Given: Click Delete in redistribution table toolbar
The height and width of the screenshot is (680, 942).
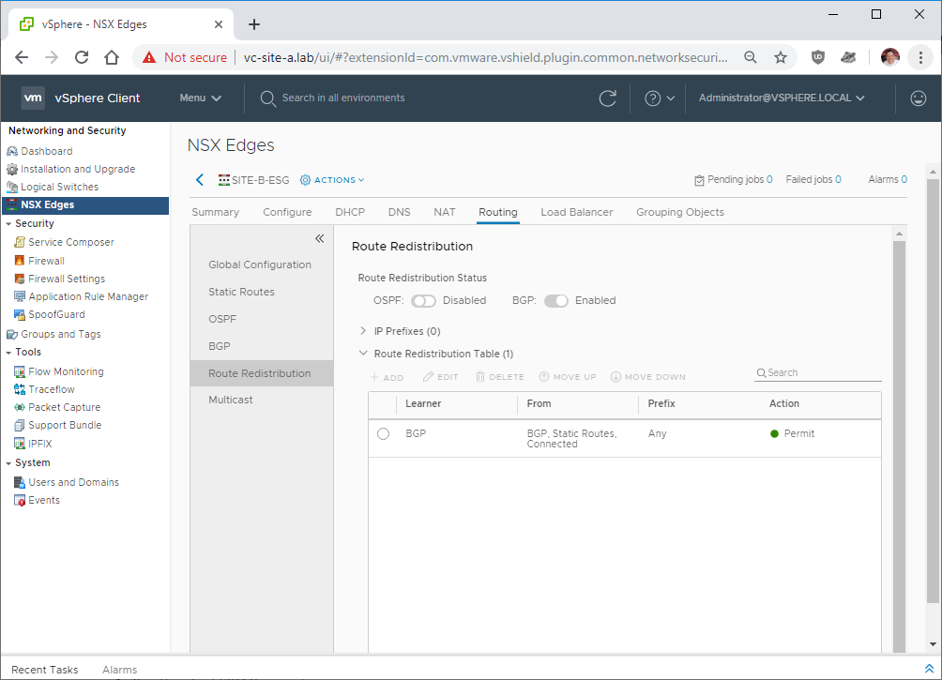Looking at the screenshot, I should [x=500, y=377].
